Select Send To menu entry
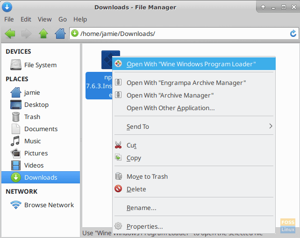Viewport: 300px width, 238px height. pos(194,126)
